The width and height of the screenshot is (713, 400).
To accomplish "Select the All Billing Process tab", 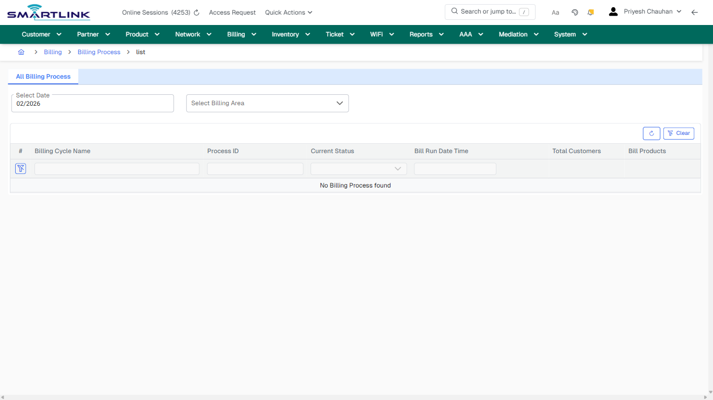I will tap(43, 77).
